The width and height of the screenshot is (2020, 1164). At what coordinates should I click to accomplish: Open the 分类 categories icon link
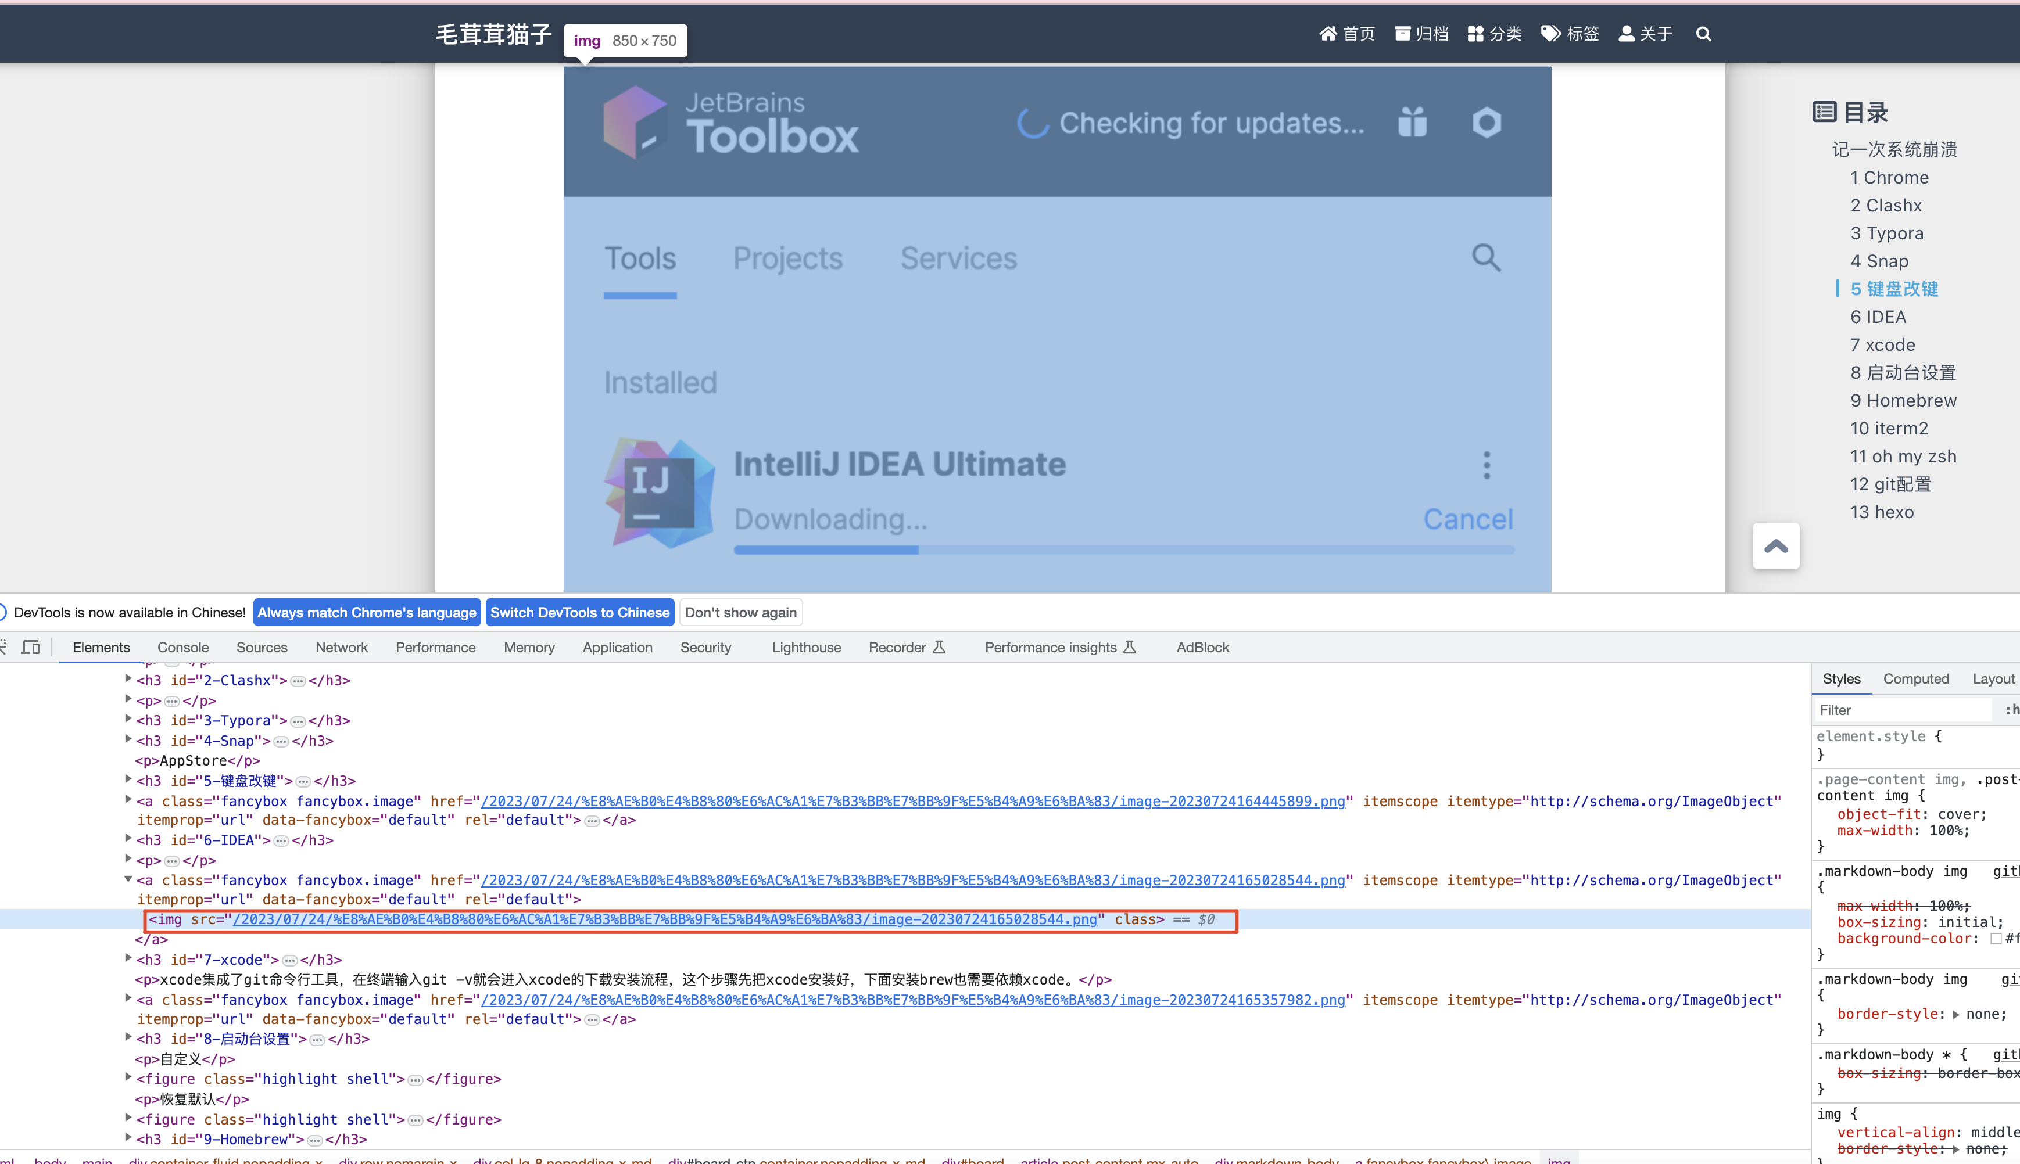(1494, 34)
